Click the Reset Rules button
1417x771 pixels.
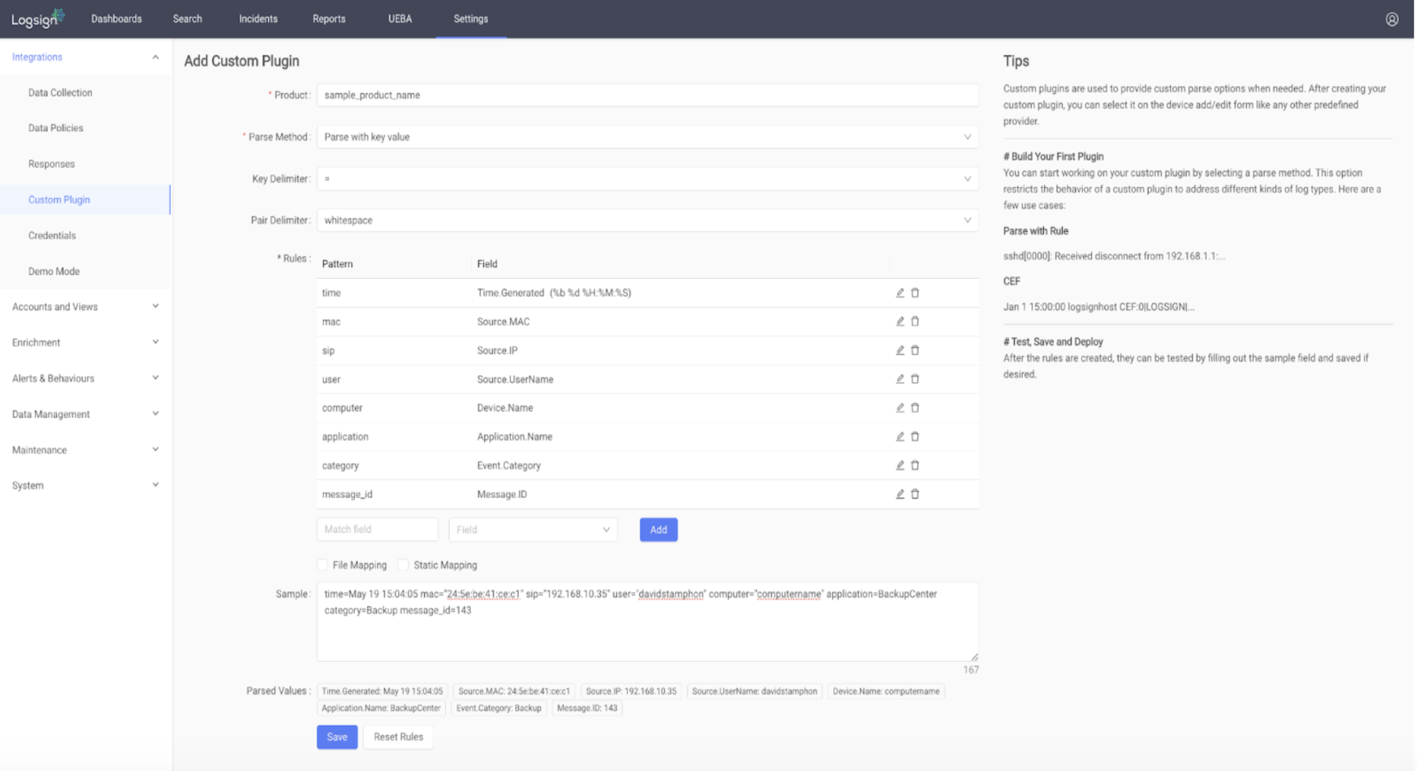pos(398,737)
